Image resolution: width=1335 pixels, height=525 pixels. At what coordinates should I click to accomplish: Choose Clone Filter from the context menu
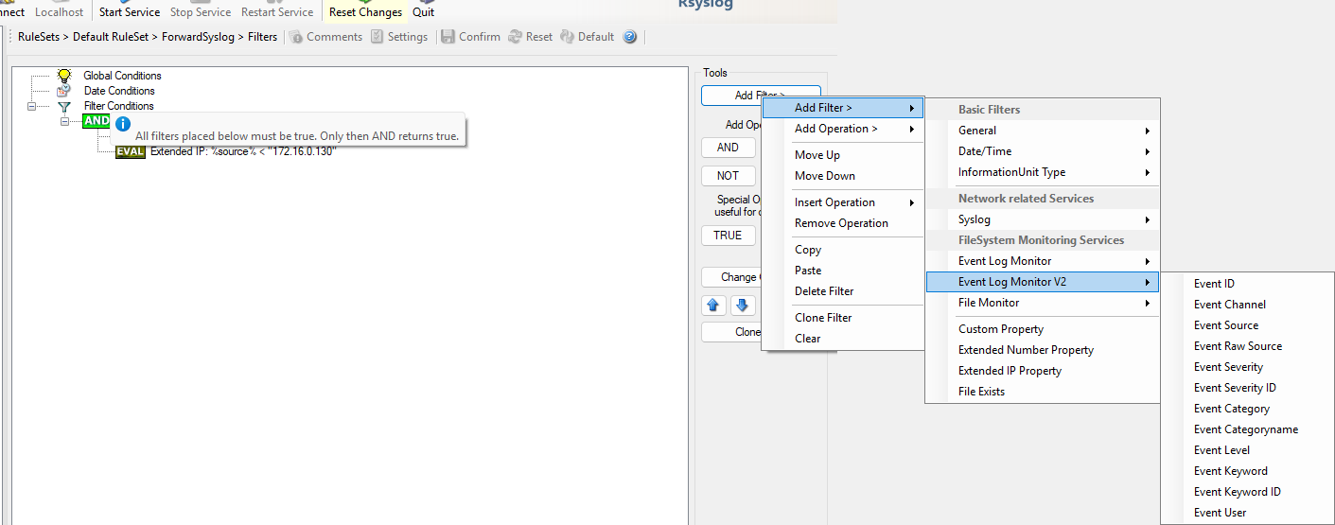pyautogui.click(x=842, y=318)
